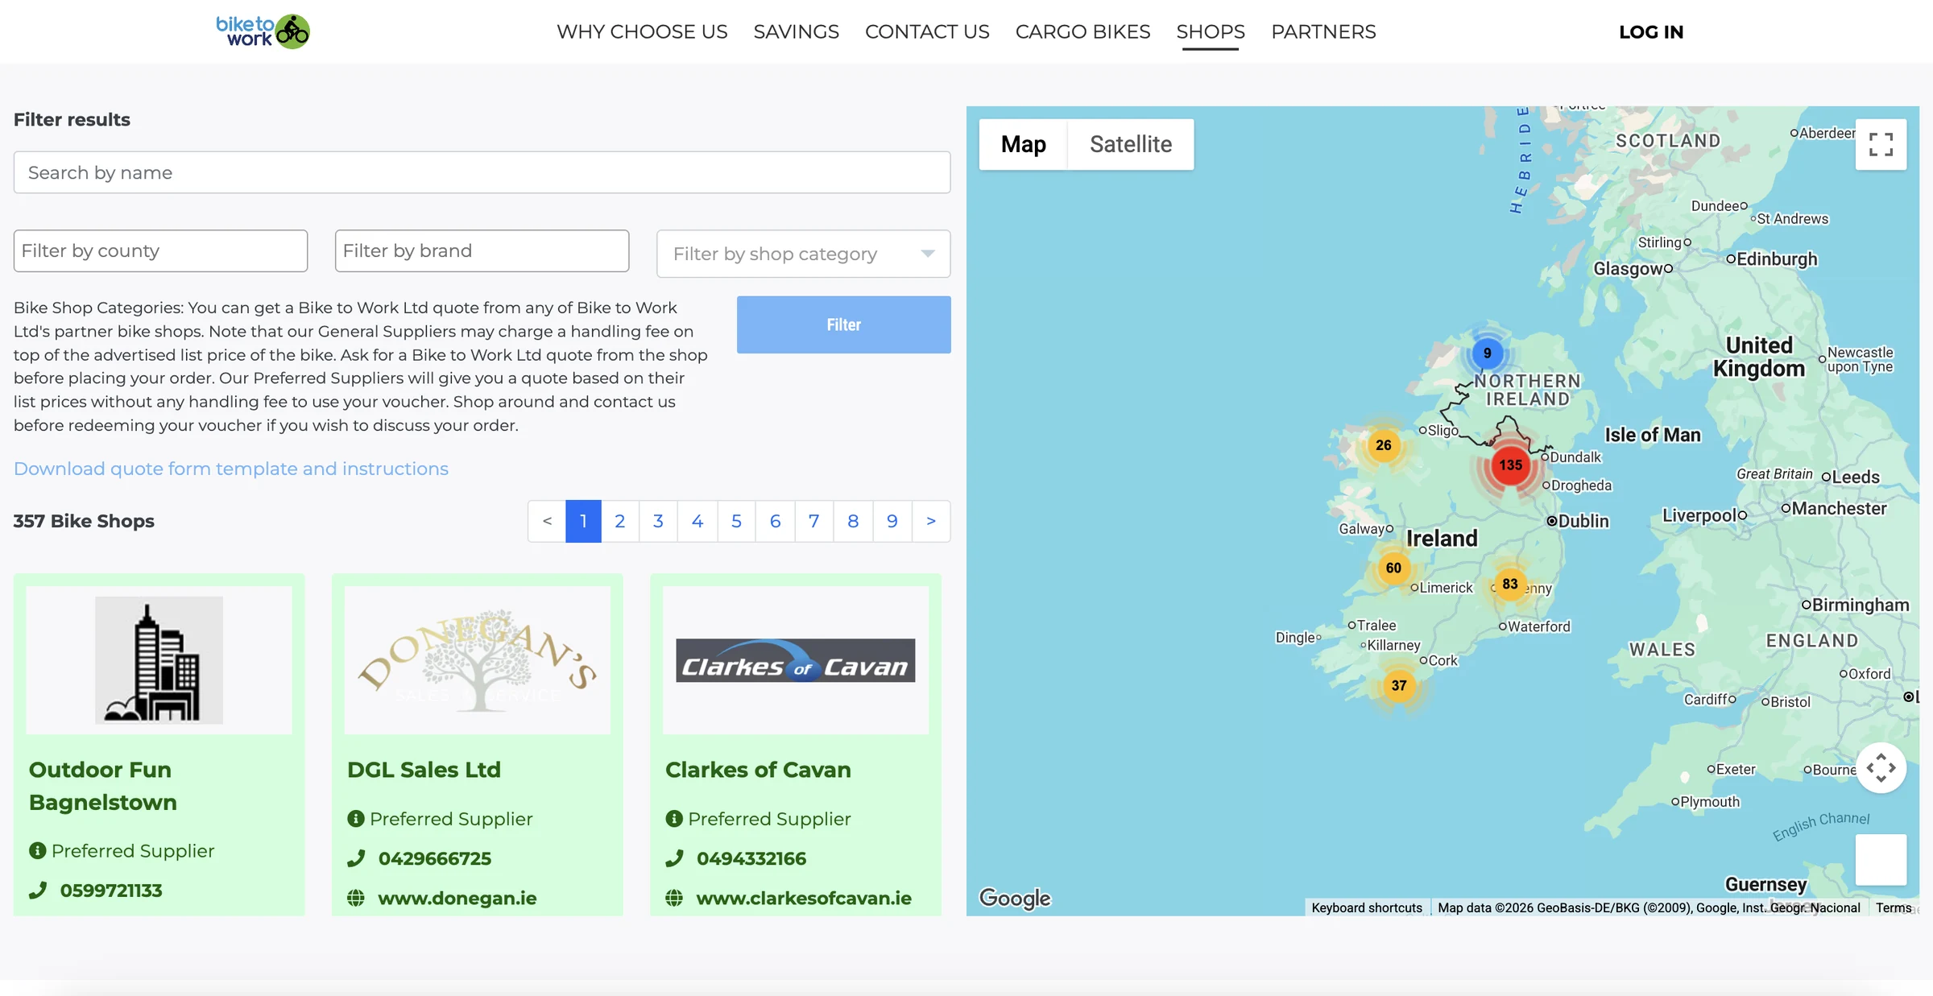Image resolution: width=1933 pixels, height=996 pixels.
Task: Click info icon on Clarkes of Cavan card
Action: tap(674, 819)
